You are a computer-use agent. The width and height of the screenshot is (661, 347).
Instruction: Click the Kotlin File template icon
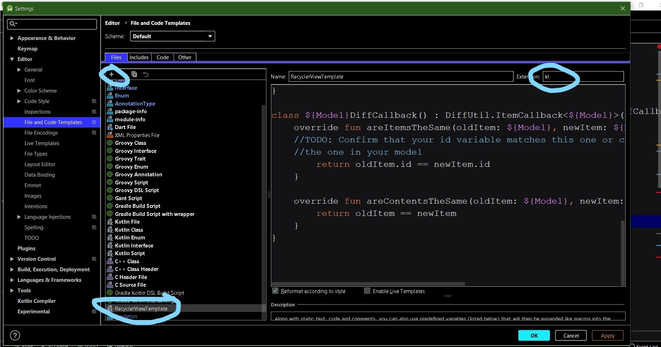point(110,222)
